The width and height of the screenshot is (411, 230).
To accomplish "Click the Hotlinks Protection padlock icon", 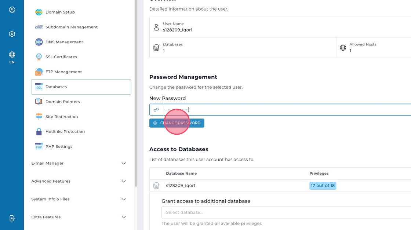I will (39, 132).
